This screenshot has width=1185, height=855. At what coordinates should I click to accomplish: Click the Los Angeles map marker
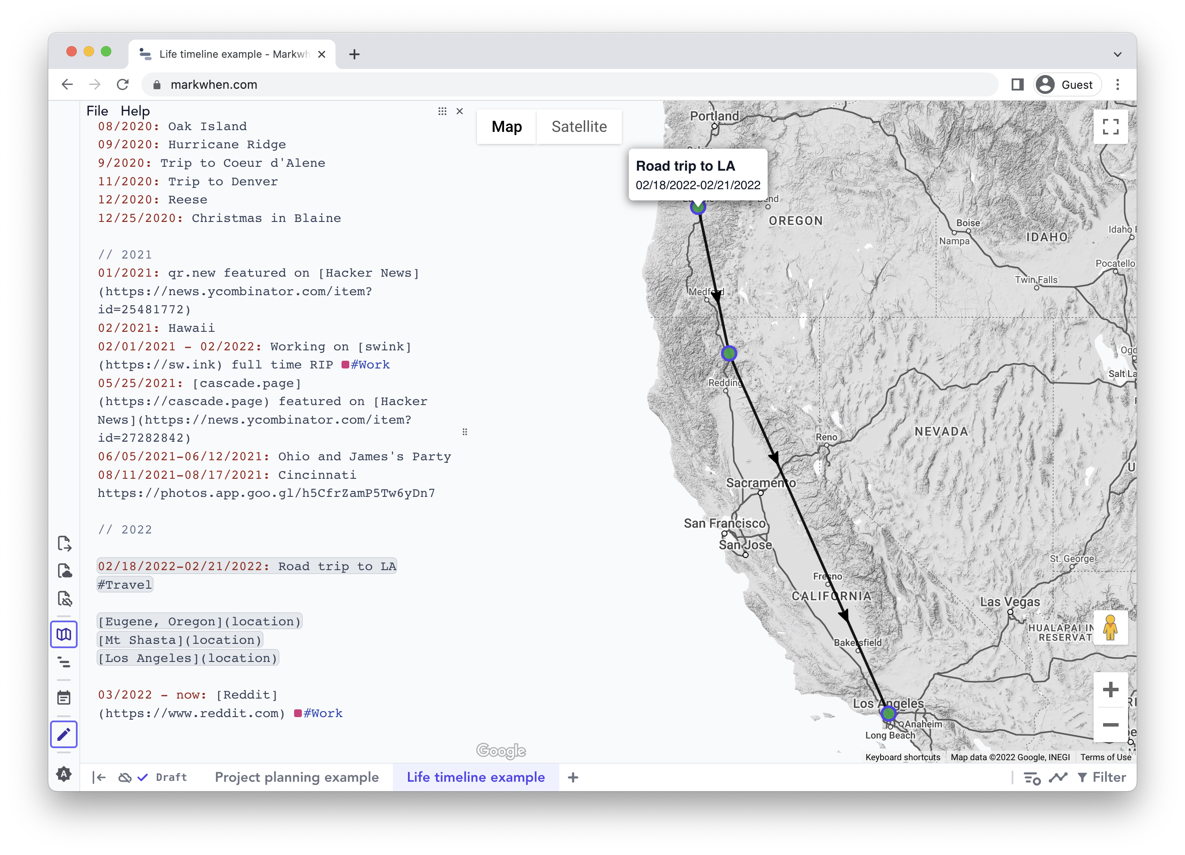pos(889,714)
